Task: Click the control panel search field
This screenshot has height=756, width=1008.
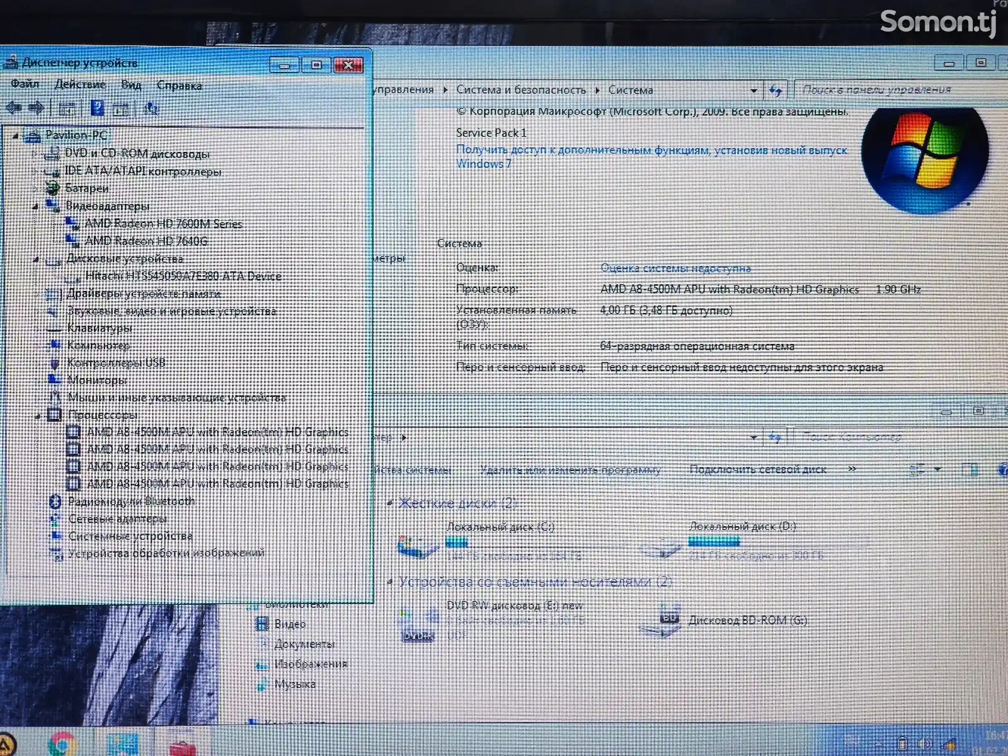Action: tap(901, 90)
